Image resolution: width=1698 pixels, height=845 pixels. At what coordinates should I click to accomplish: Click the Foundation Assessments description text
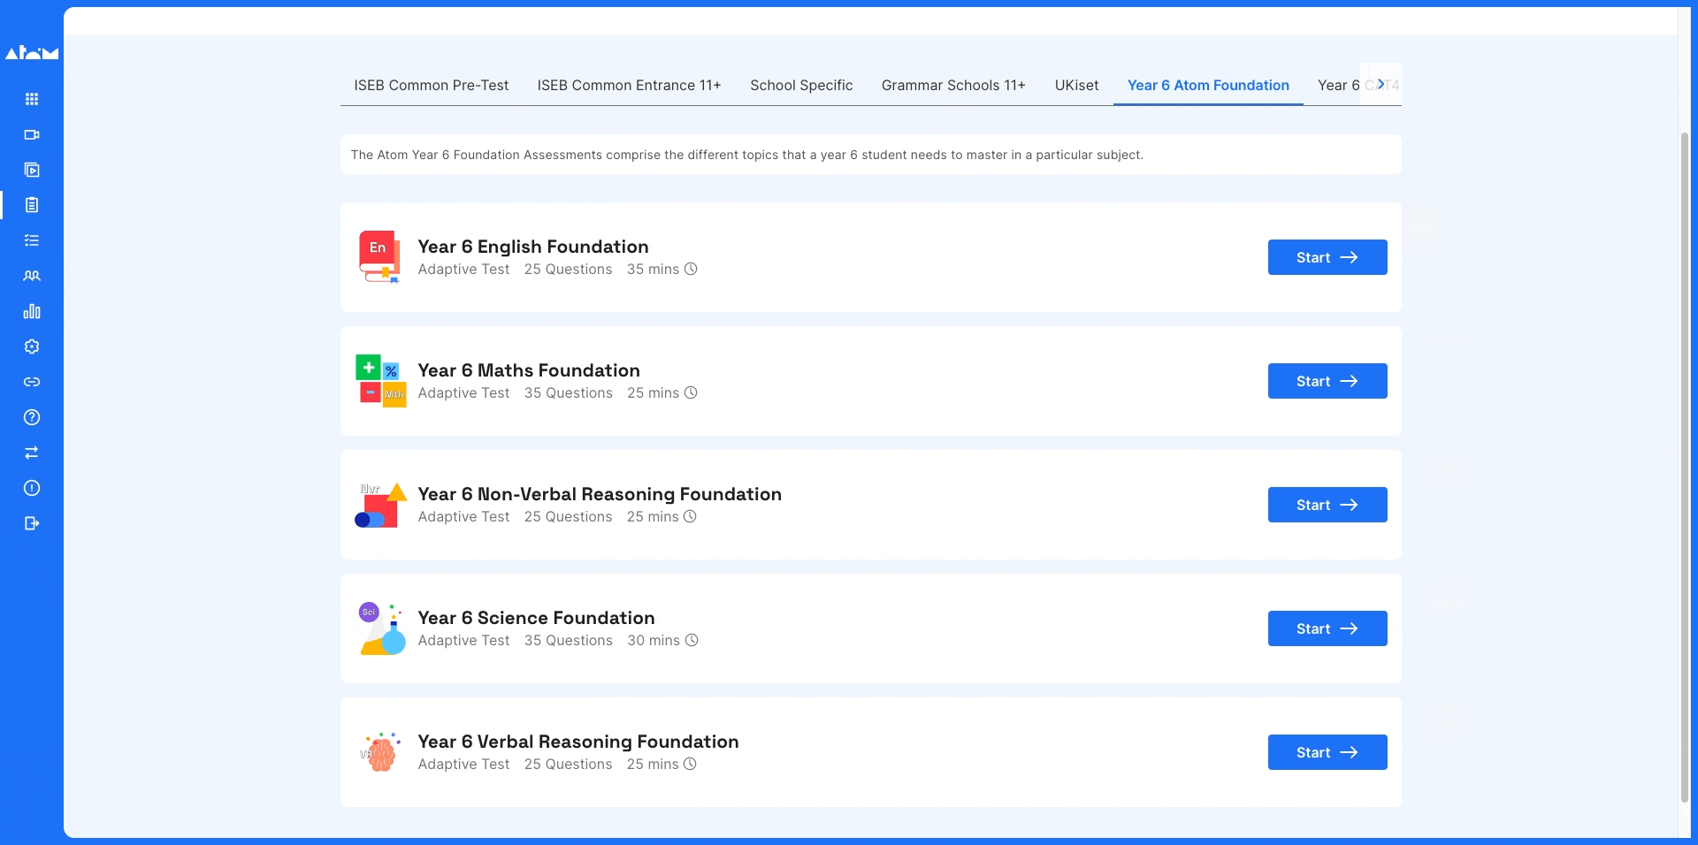coord(747,155)
